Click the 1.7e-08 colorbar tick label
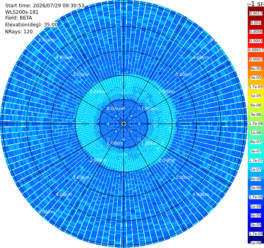 256,197
